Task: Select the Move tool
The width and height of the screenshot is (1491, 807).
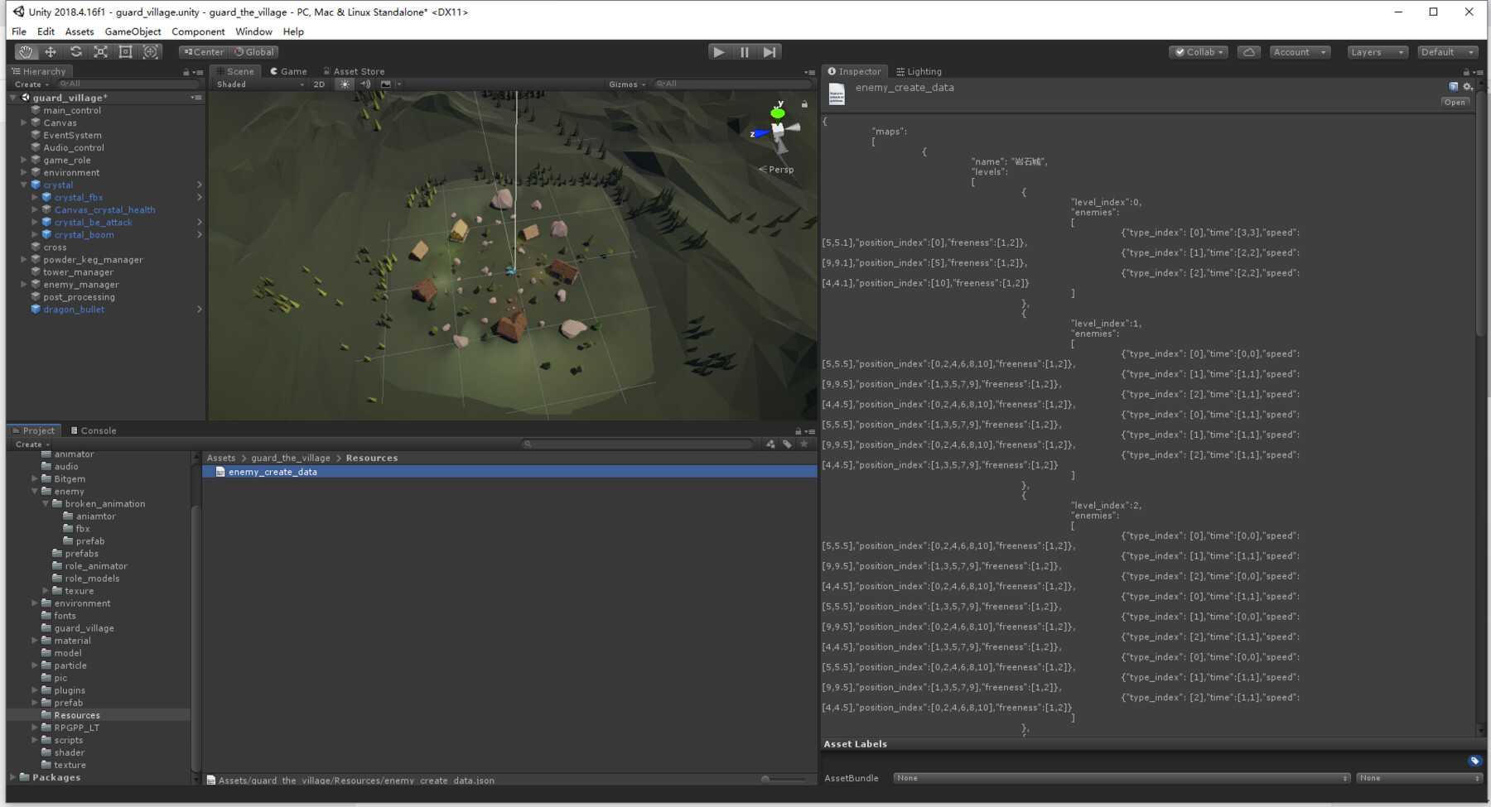Action: (51, 51)
